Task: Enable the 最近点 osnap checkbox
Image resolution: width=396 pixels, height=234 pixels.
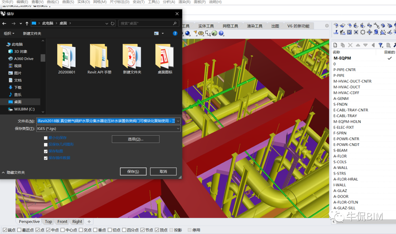Action: coord(19,230)
